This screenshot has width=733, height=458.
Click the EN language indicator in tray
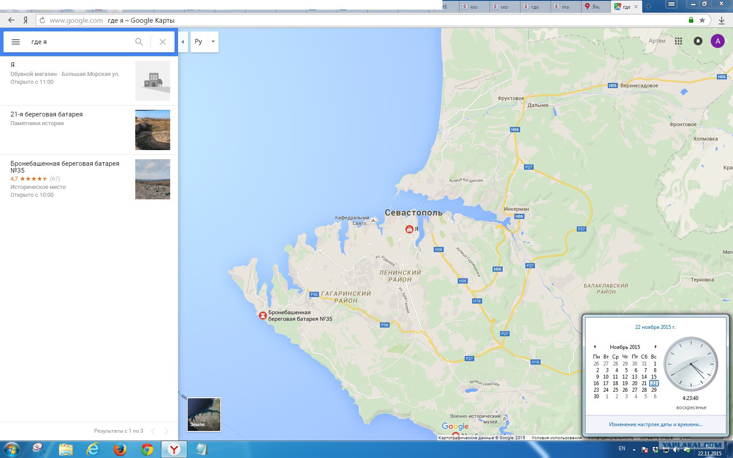pyautogui.click(x=622, y=448)
